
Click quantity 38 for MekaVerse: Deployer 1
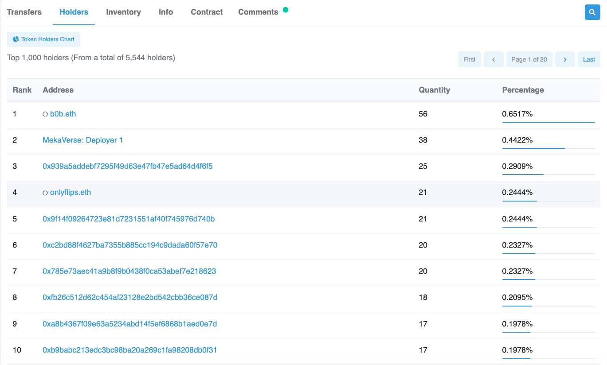click(x=423, y=140)
